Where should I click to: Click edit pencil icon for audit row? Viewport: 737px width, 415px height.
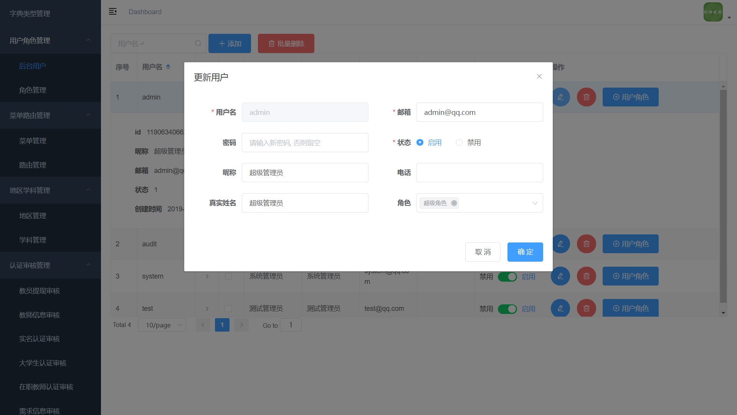560,244
